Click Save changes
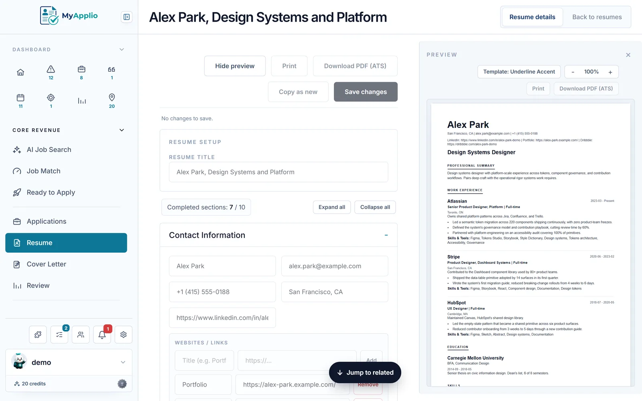This screenshot has height=401, width=642. (x=366, y=92)
